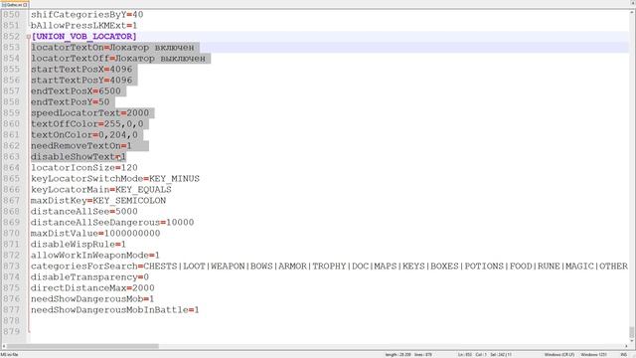Click the maxDistValue=1000000000 line
636x358 pixels.
click(95, 234)
